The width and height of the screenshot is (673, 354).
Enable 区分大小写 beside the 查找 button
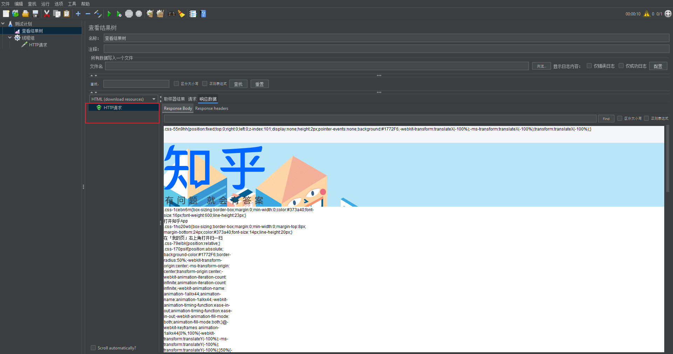[x=176, y=84]
